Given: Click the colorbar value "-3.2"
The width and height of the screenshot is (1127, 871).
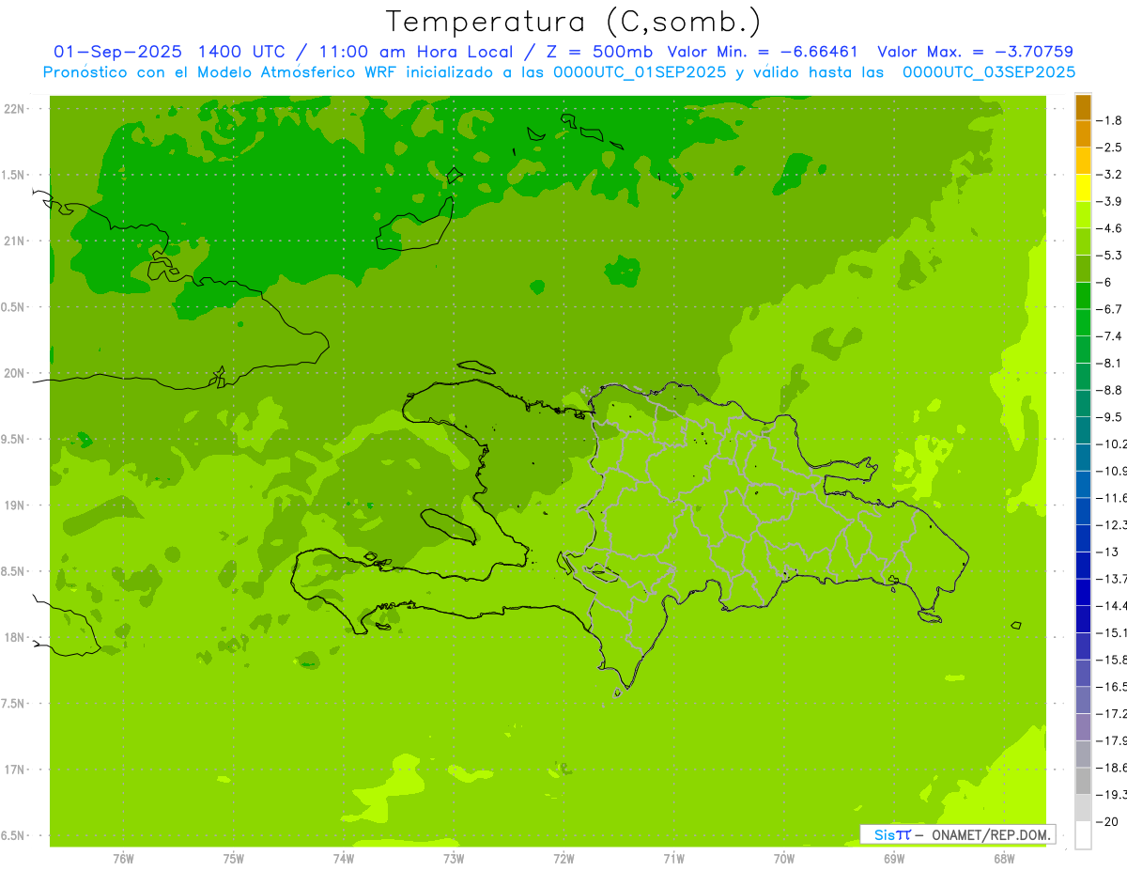Looking at the screenshot, I should tap(1110, 175).
